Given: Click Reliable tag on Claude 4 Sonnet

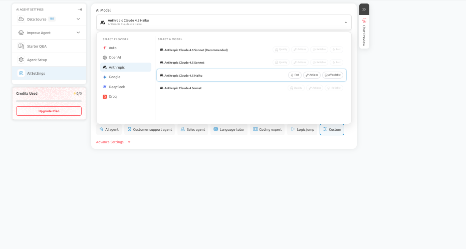Looking at the screenshot, I should tap(334, 88).
